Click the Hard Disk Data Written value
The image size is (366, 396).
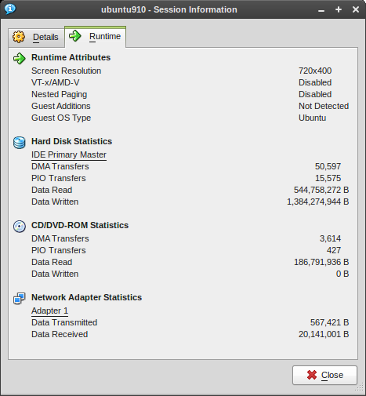(x=318, y=202)
